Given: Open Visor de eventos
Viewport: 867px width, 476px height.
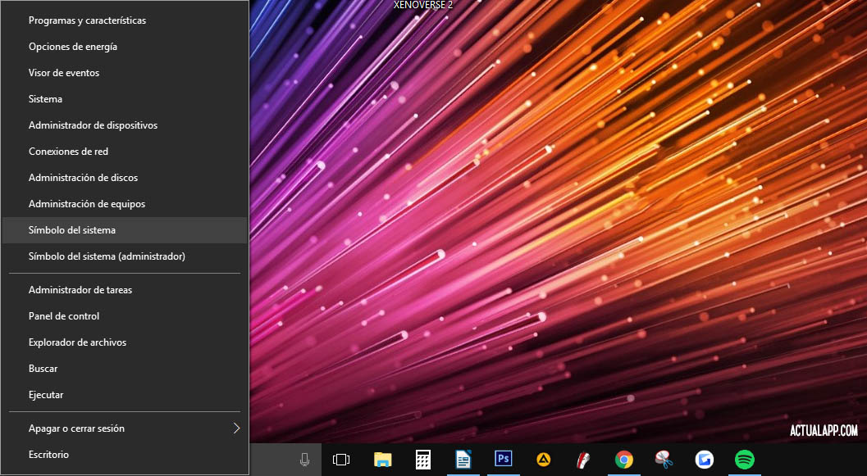Looking at the screenshot, I should click(x=125, y=73).
